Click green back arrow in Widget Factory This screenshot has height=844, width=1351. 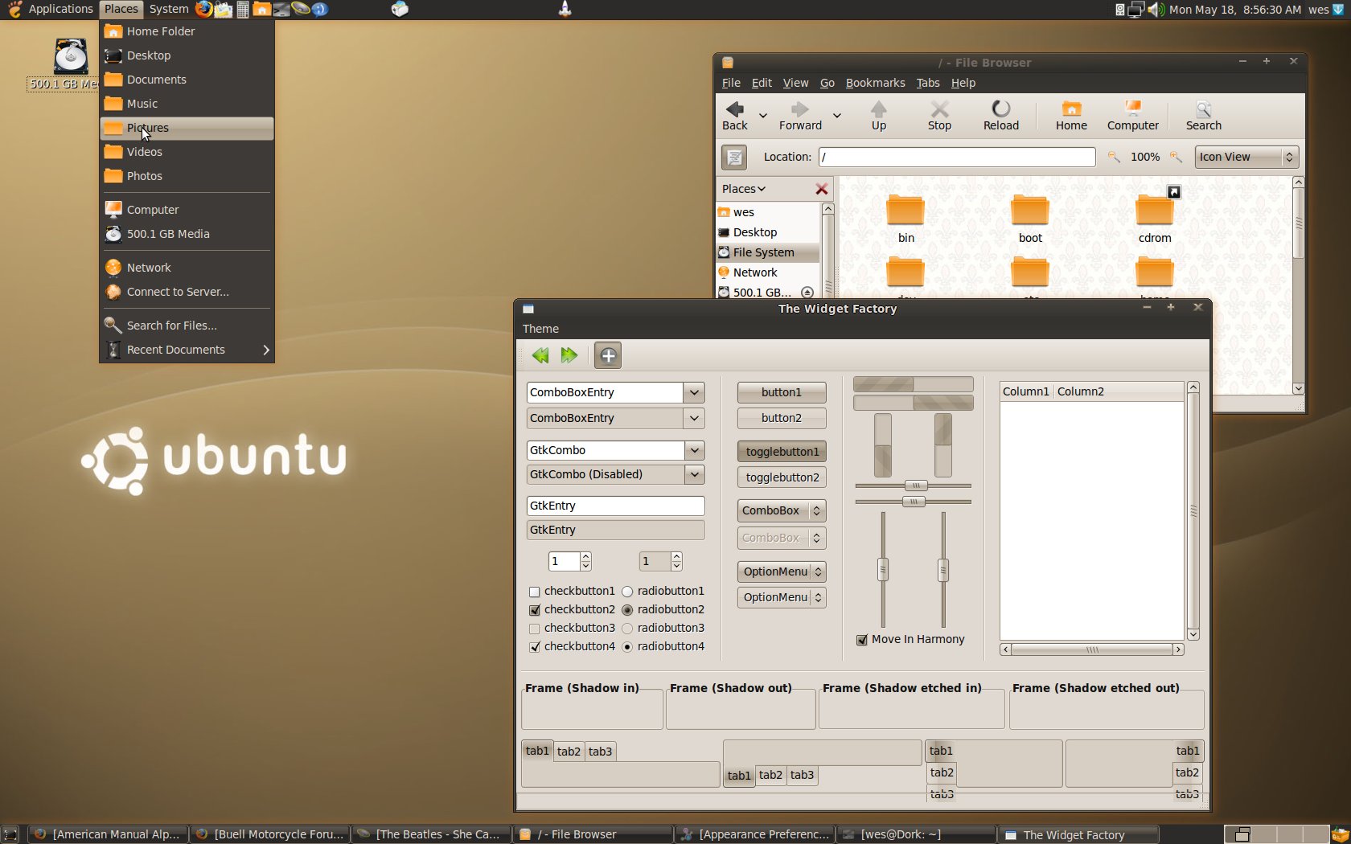point(540,355)
